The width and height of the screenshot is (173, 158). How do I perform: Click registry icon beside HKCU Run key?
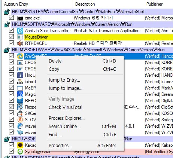pyautogui.click(x=7, y=139)
